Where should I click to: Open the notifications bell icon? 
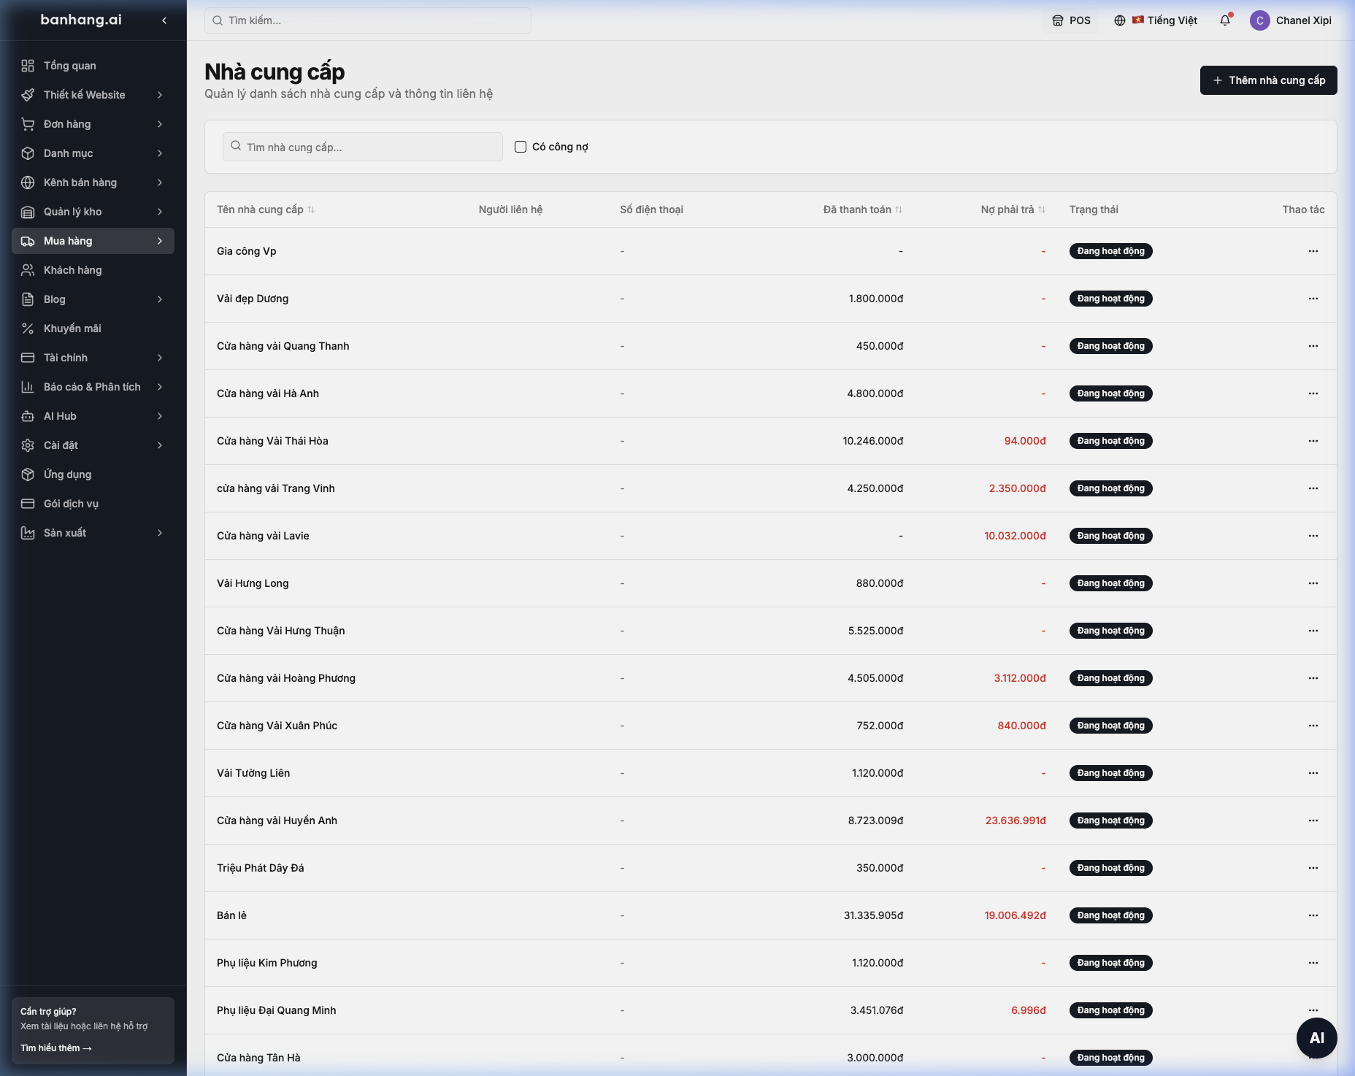(1225, 20)
